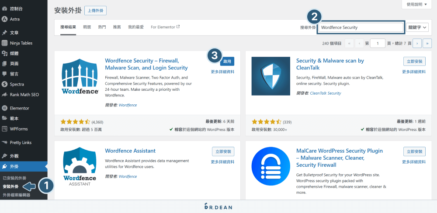Open 安裝外掛 submenu item
This screenshot has width=437, height=213.
pos(10,186)
